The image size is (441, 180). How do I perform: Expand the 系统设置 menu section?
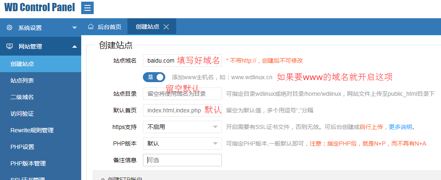[x=75, y=28]
